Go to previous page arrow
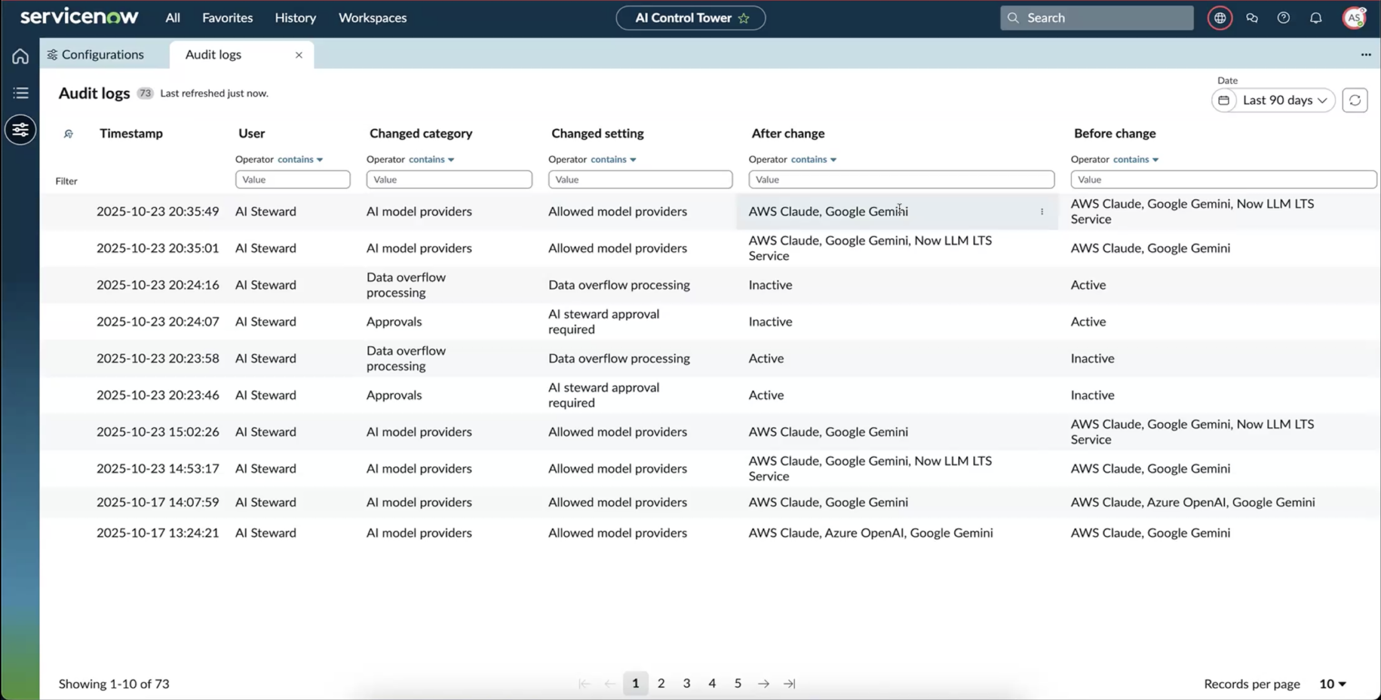This screenshot has height=700, width=1381. click(609, 683)
